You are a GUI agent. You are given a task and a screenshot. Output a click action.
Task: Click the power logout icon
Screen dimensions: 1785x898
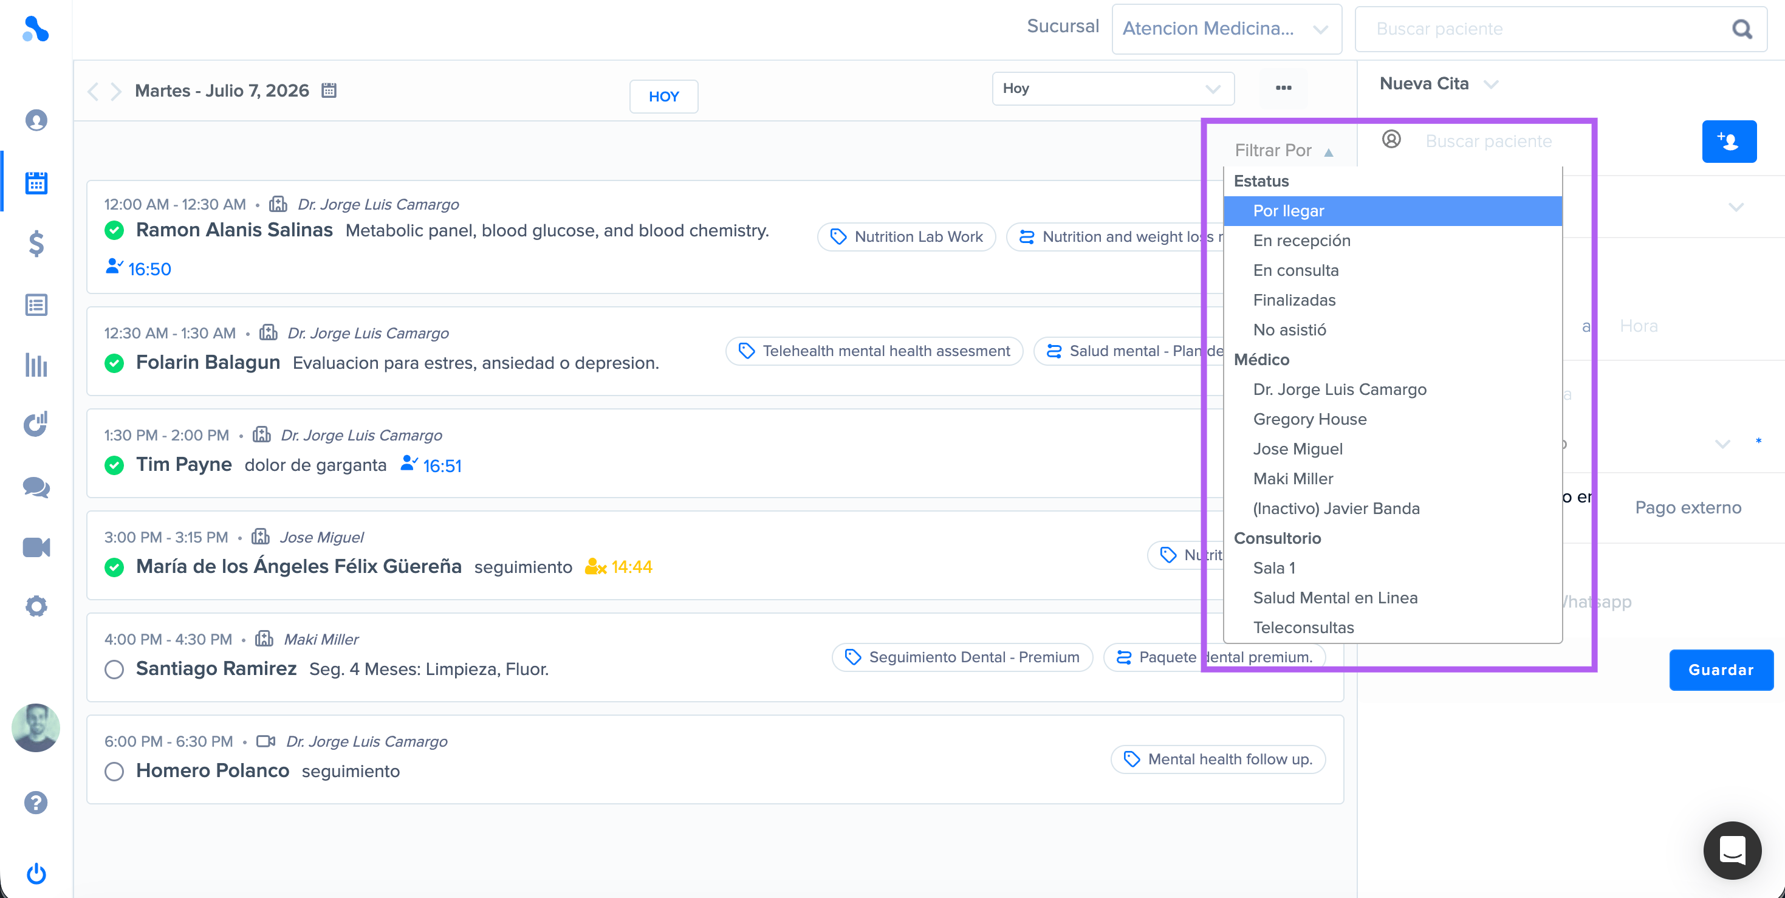(36, 874)
